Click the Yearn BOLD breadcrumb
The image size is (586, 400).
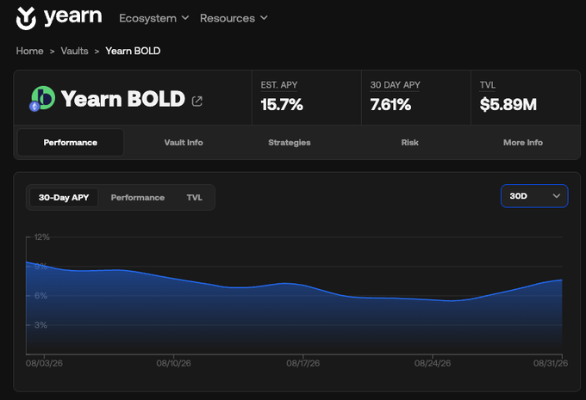pos(133,51)
